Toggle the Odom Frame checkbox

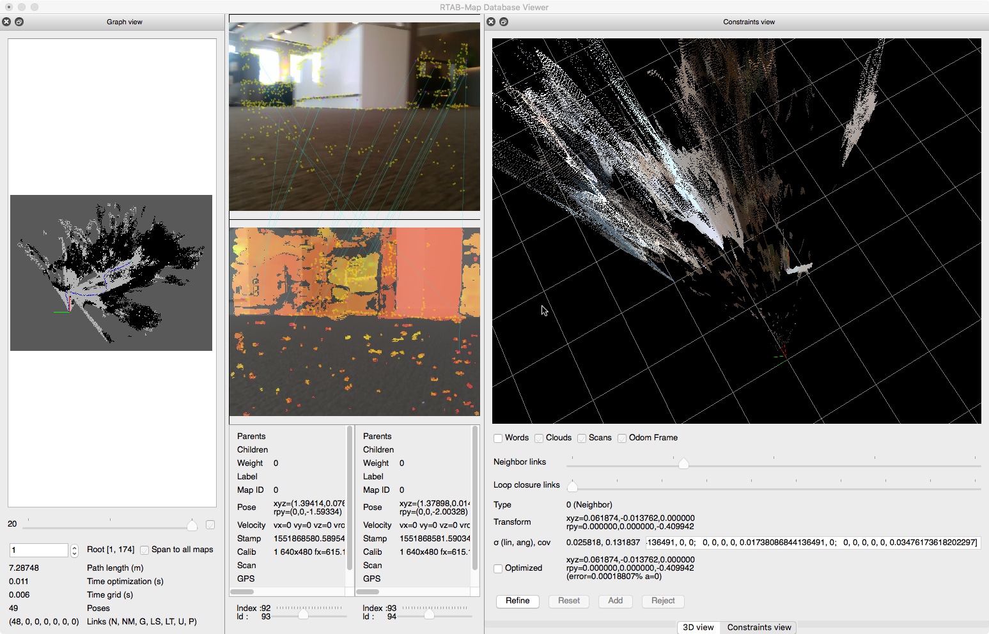point(622,438)
